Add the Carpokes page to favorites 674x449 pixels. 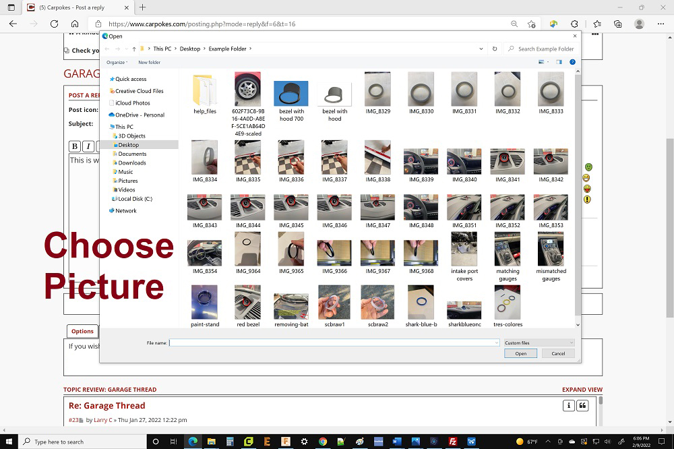[x=531, y=22]
